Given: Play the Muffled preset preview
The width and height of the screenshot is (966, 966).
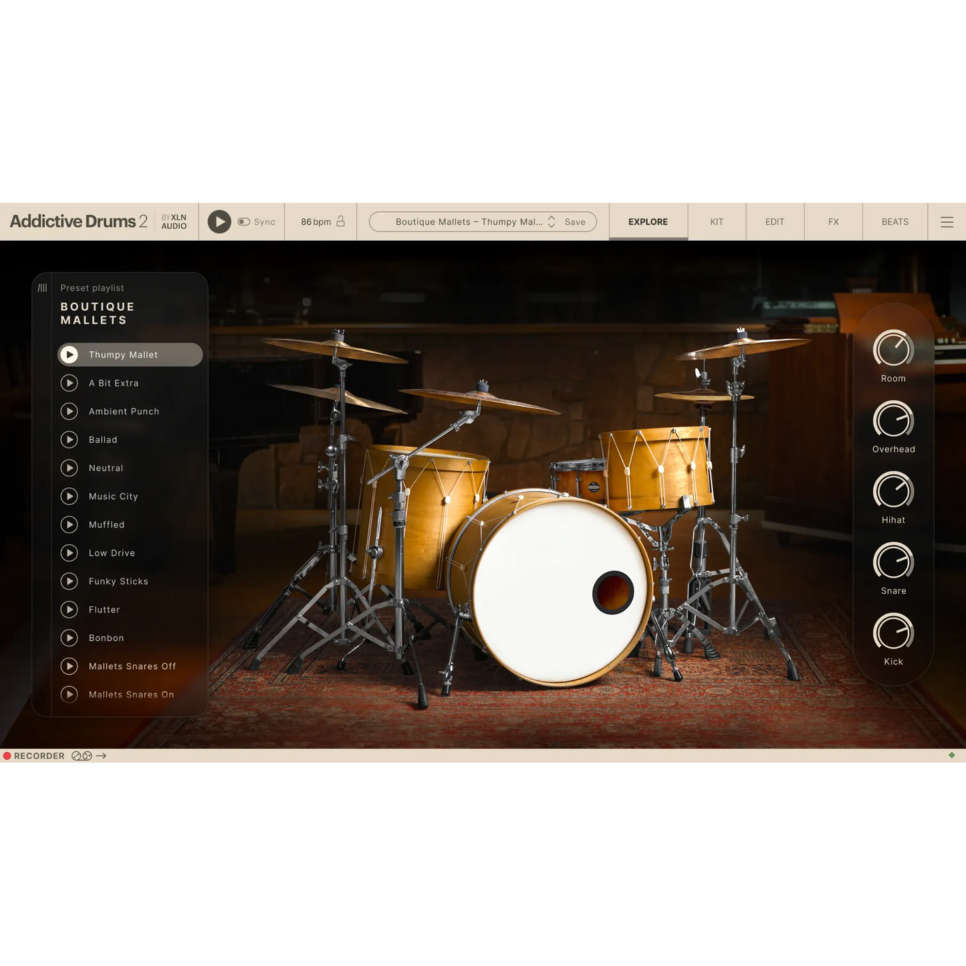Looking at the screenshot, I should click(70, 525).
